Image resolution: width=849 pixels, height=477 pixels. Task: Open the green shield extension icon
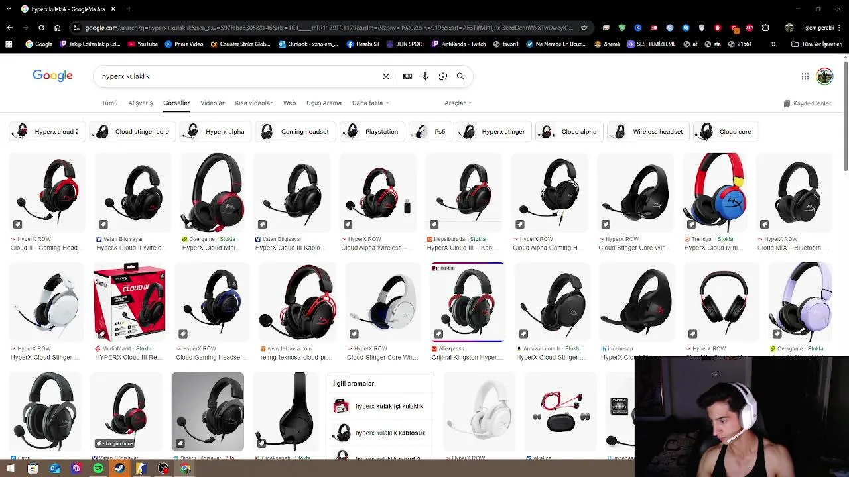click(x=621, y=28)
